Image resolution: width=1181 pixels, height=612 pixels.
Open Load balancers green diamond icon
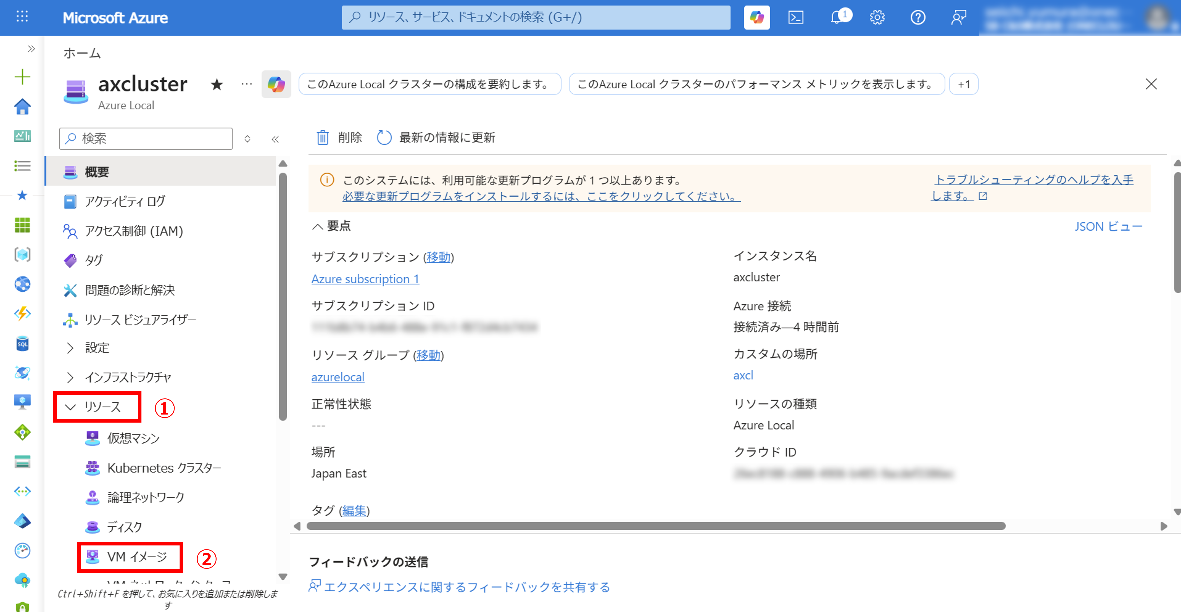tap(22, 432)
